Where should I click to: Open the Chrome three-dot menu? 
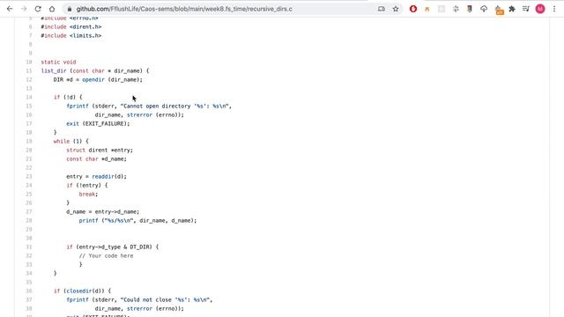(x=554, y=9)
